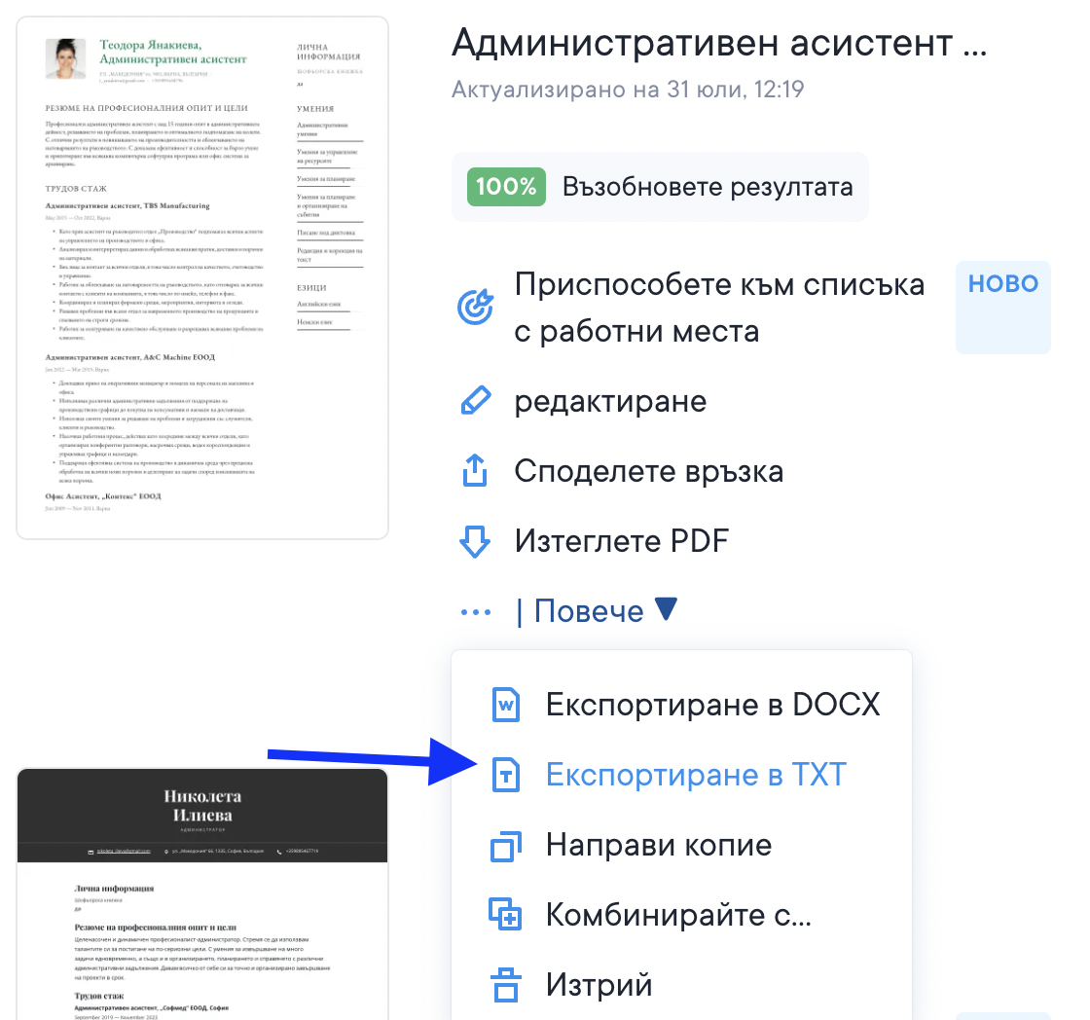
Task: Open Николета Илиева resume thumbnail
Action: pos(202,893)
